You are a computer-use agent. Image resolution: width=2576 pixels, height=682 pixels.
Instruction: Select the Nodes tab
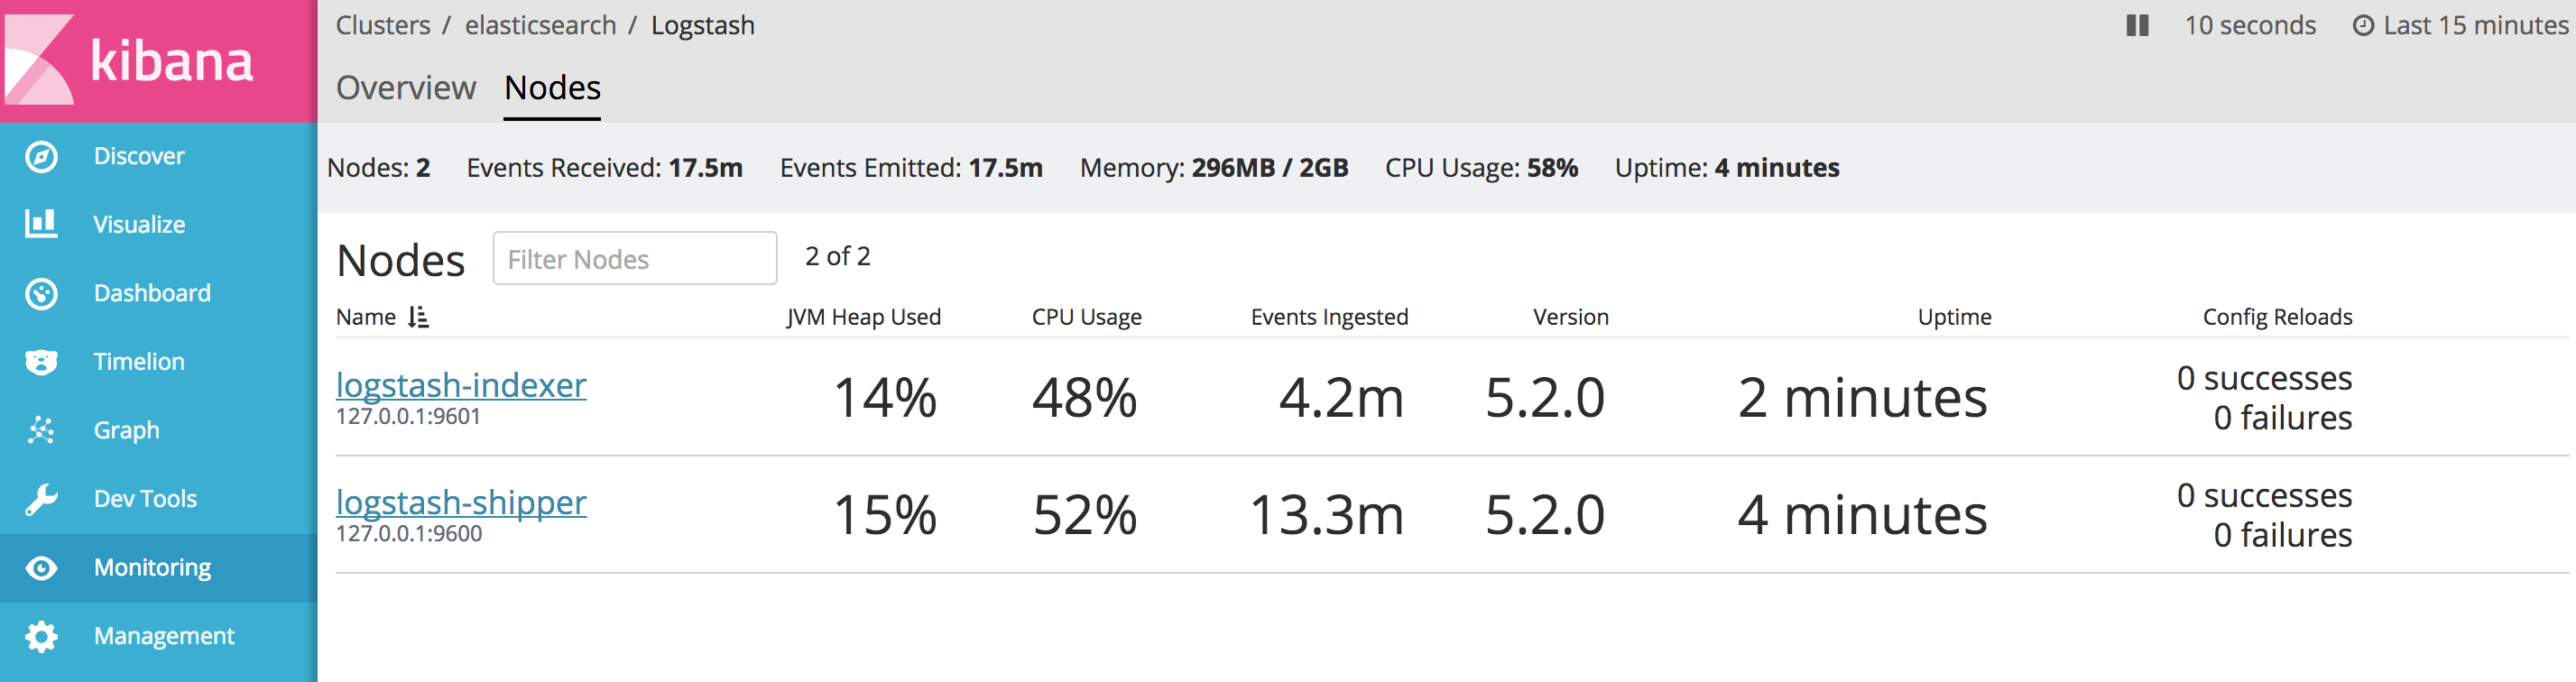(552, 88)
